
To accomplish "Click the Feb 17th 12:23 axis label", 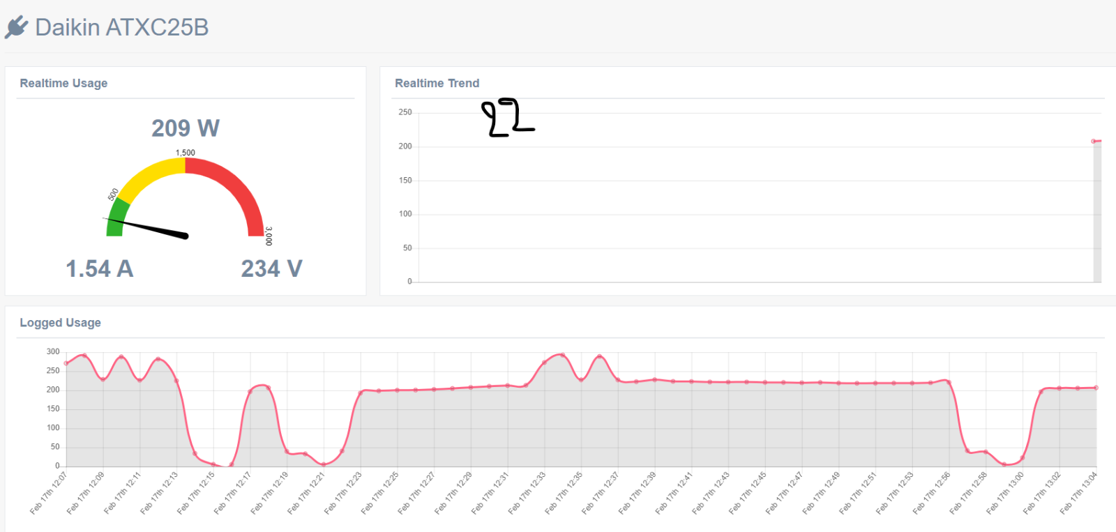I will pyautogui.click(x=343, y=494).
